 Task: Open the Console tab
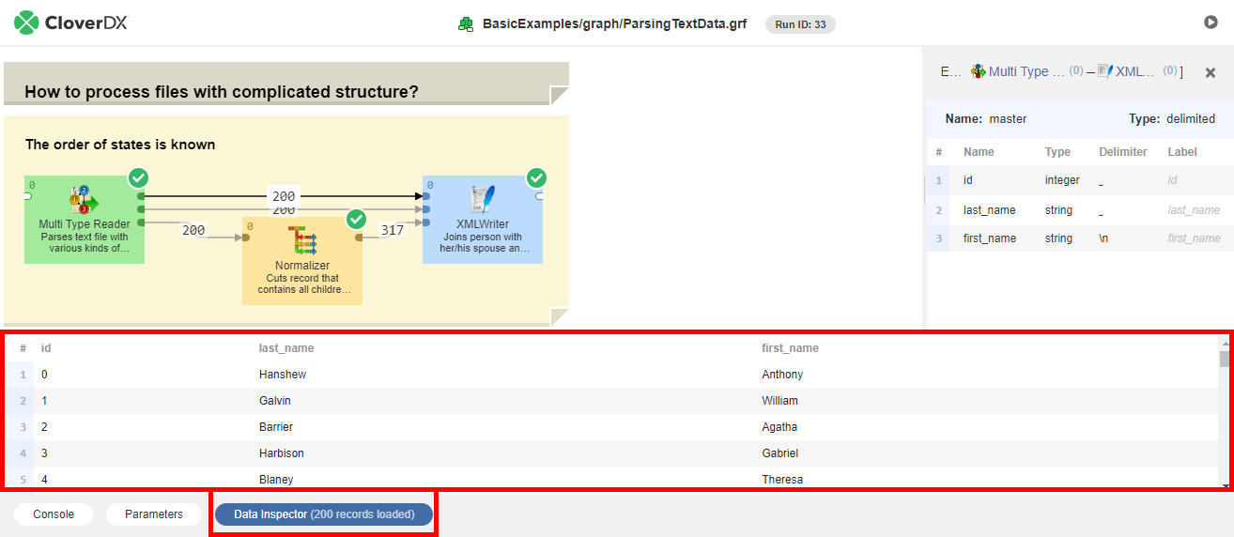[54, 514]
